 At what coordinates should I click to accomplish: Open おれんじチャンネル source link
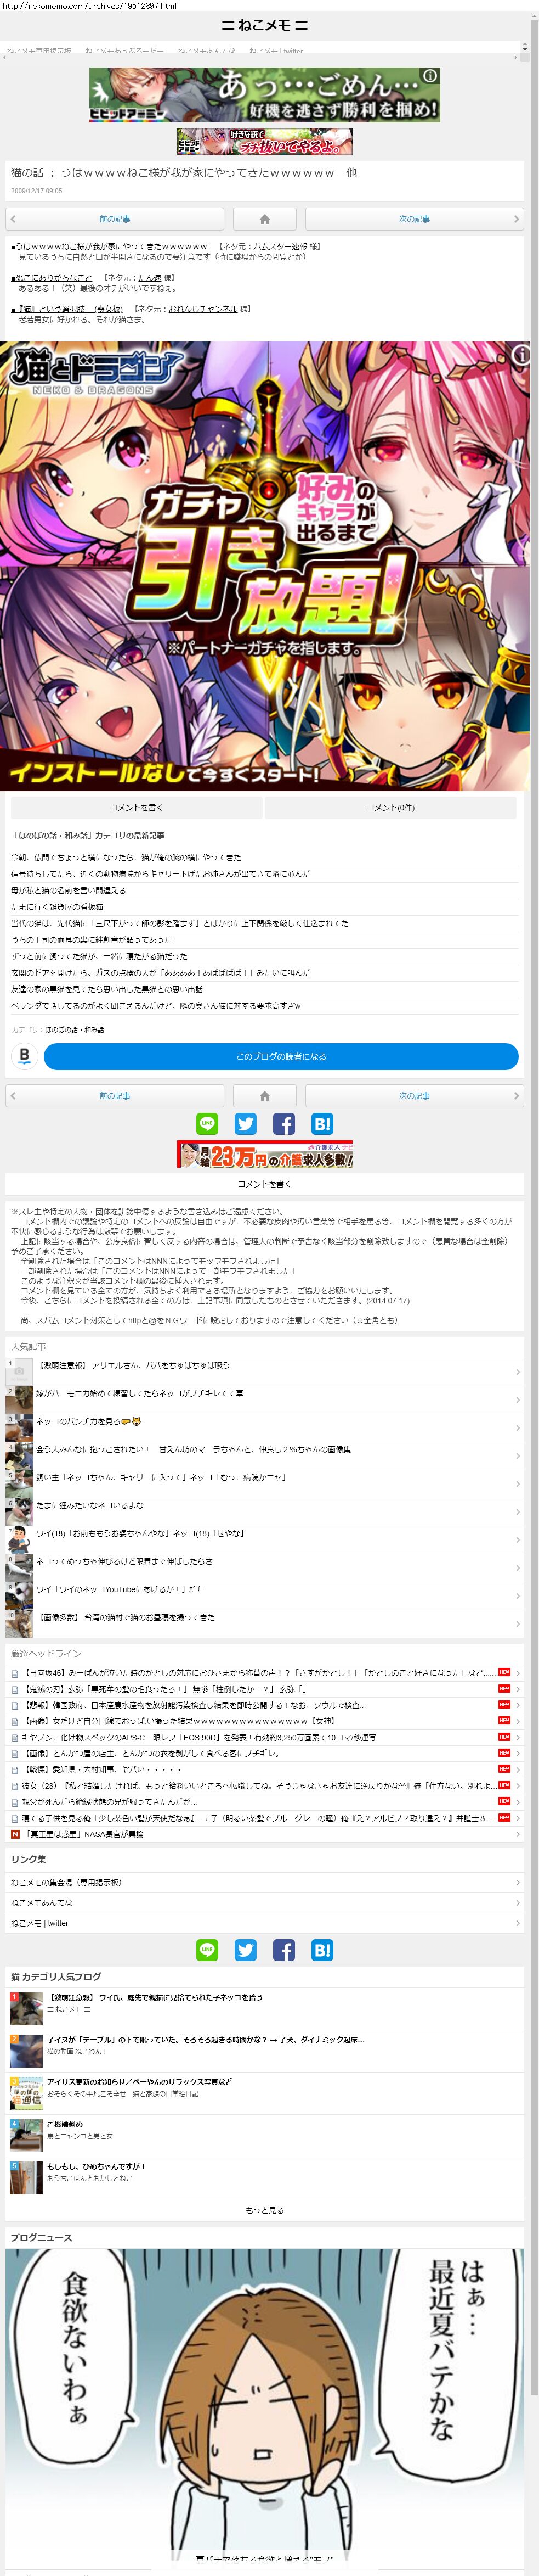click(x=203, y=309)
